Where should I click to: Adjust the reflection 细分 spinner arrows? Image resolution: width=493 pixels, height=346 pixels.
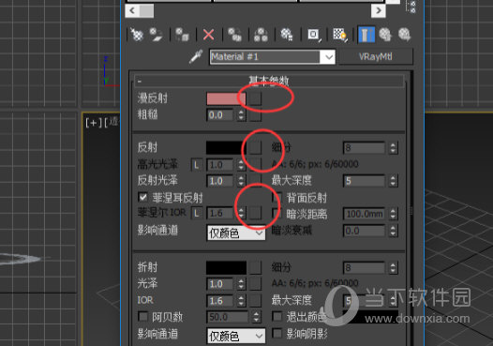pyautogui.click(x=393, y=147)
